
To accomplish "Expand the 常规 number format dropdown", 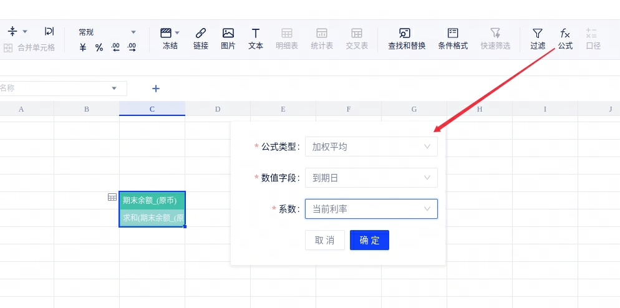I will (107, 32).
